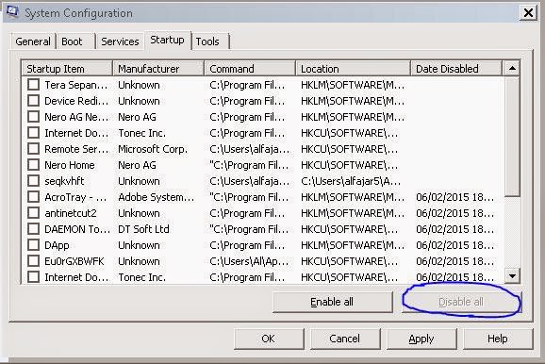This screenshot has width=545, height=364.
Task: Enable the Remote Ser... startup checkbox
Action: pos(33,148)
